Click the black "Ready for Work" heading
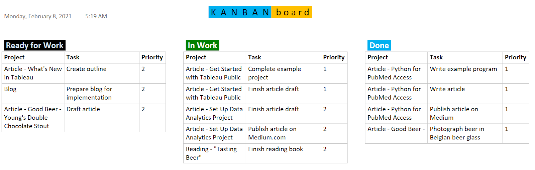 pyautogui.click(x=35, y=45)
